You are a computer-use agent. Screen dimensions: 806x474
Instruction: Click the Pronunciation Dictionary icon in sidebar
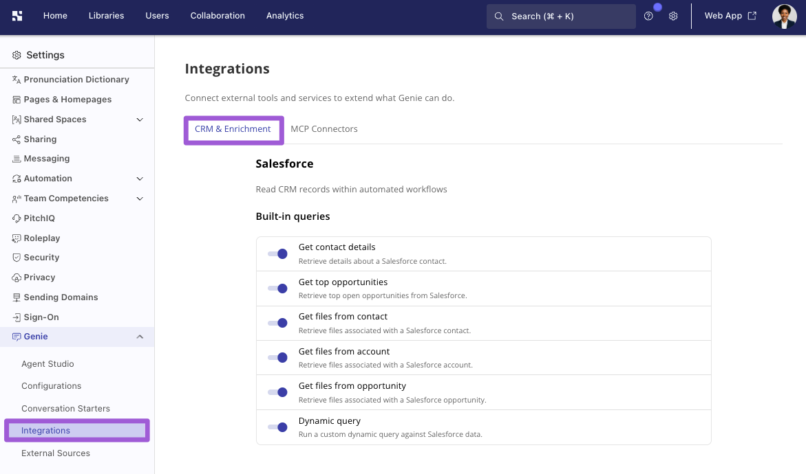[17, 80]
